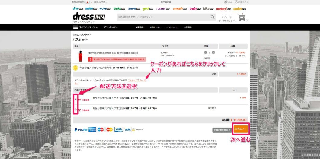Open the motardinn store logo

pos(223,8)
